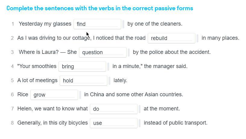Click the text 'in China and some other Asian countries'

coord(134,94)
